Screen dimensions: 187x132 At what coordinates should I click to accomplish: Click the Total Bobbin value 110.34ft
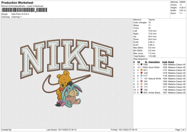pyautogui.click(x=152, y=56)
